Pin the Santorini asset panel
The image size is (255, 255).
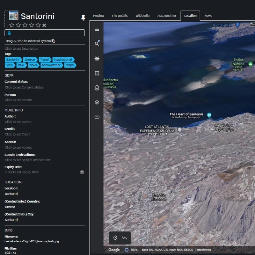tap(83, 18)
